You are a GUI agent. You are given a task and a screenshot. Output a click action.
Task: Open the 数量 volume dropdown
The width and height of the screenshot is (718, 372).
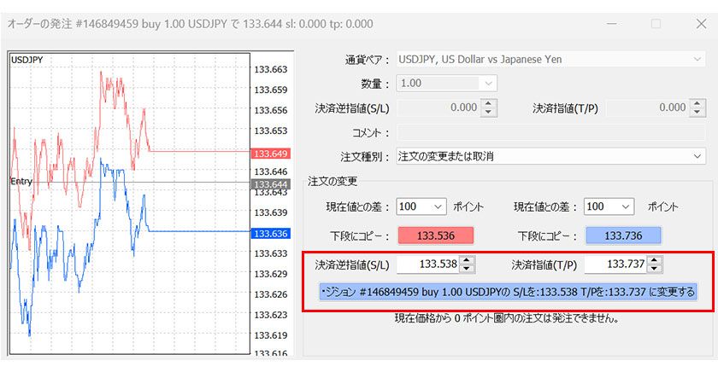pyautogui.click(x=447, y=84)
